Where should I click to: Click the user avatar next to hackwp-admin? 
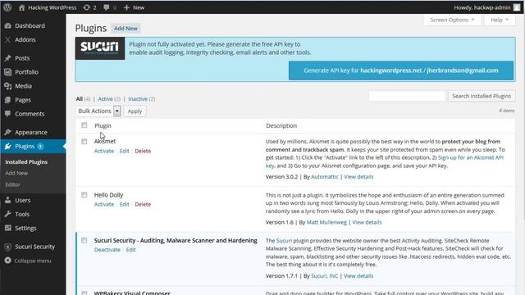(517, 7)
